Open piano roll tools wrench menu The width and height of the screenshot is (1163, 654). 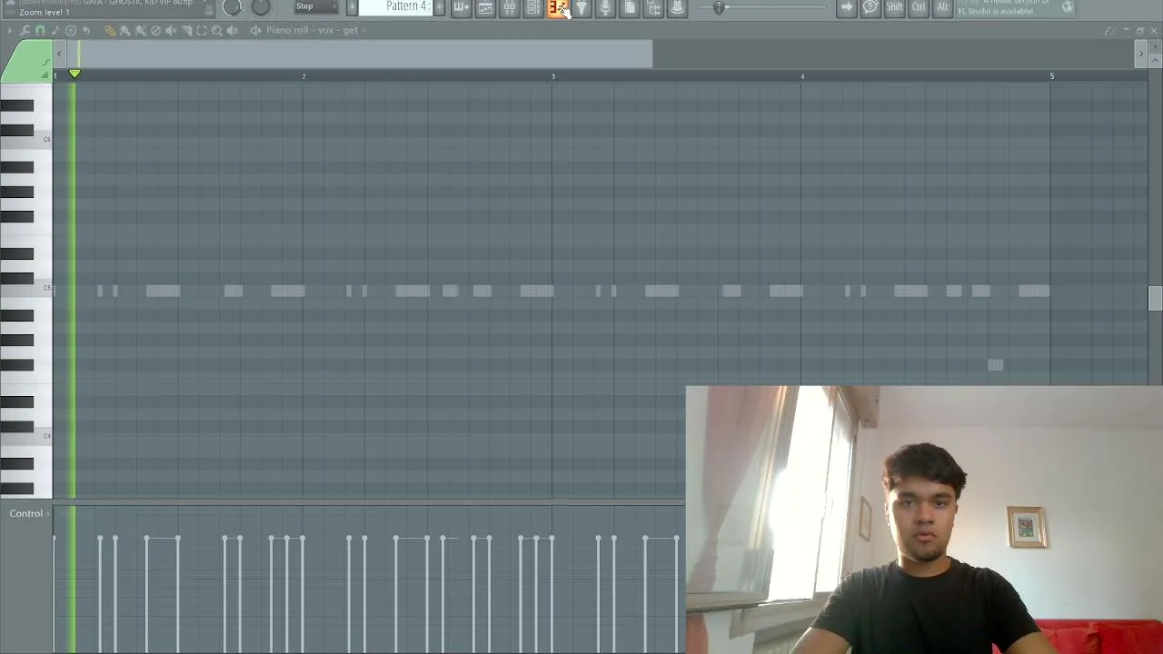tap(25, 31)
